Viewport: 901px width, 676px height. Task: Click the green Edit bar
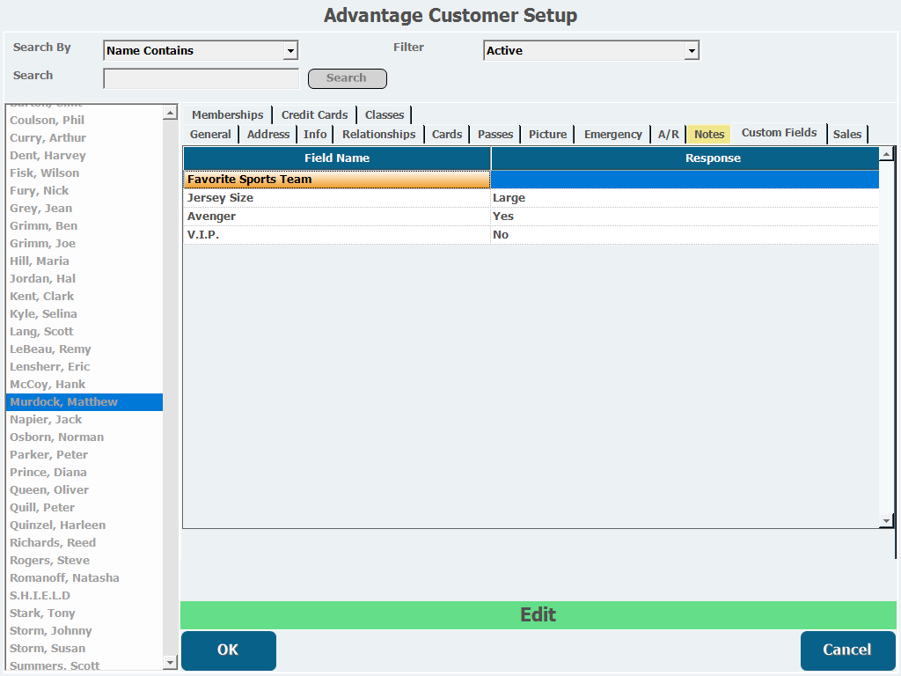(538, 614)
